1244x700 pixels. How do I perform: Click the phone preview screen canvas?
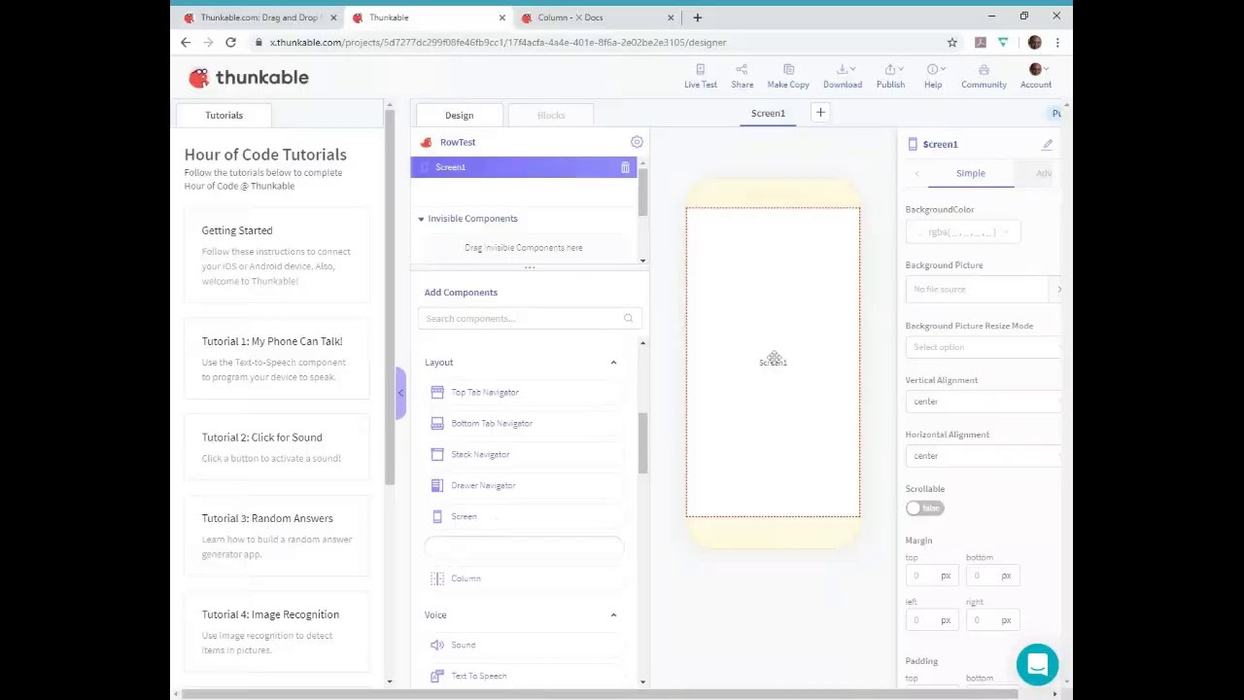[x=773, y=362]
